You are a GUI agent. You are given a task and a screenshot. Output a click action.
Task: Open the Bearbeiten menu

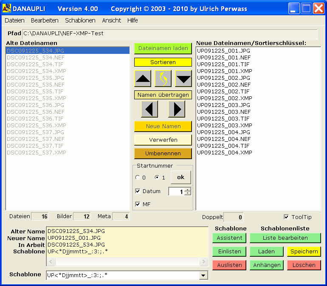tap(45, 20)
